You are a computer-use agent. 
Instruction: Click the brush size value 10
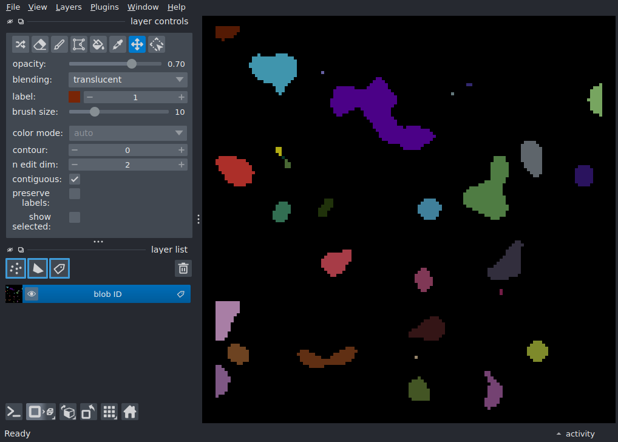pos(180,112)
